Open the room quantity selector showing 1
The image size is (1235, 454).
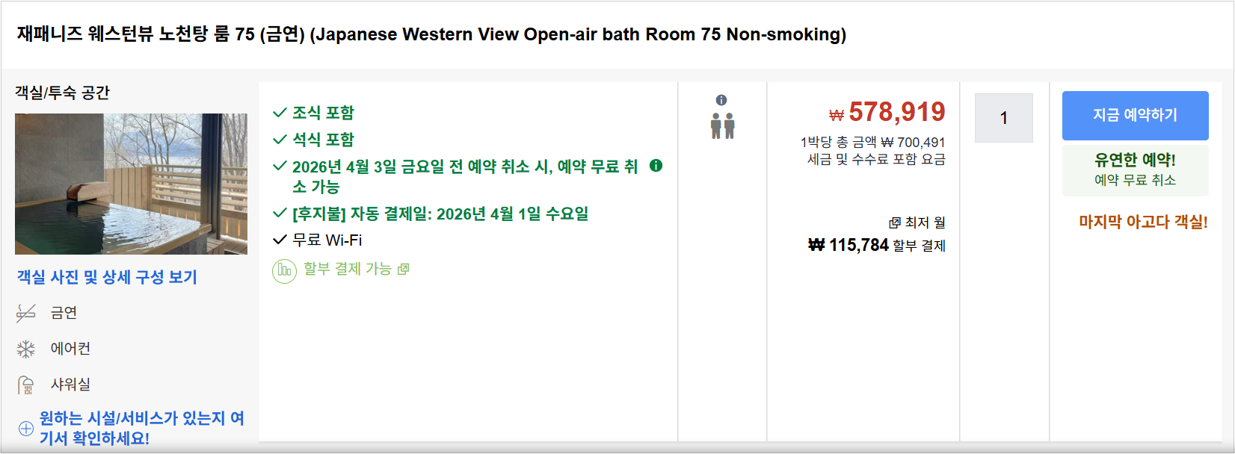(x=1004, y=117)
